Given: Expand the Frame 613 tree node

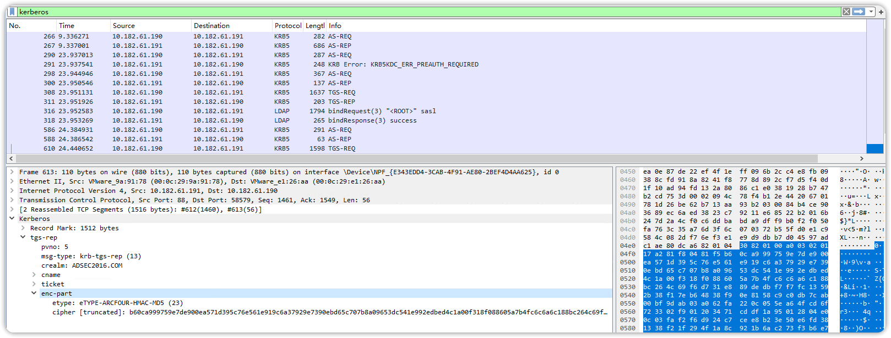Looking at the screenshot, I should coord(12,172).
